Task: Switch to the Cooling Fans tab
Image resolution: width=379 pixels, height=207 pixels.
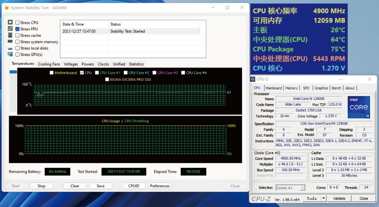Action: coord(49,64)
